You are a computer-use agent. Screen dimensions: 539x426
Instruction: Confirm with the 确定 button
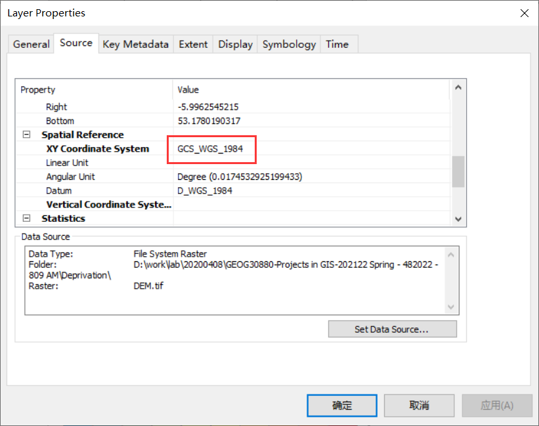[x=342, y=406]
